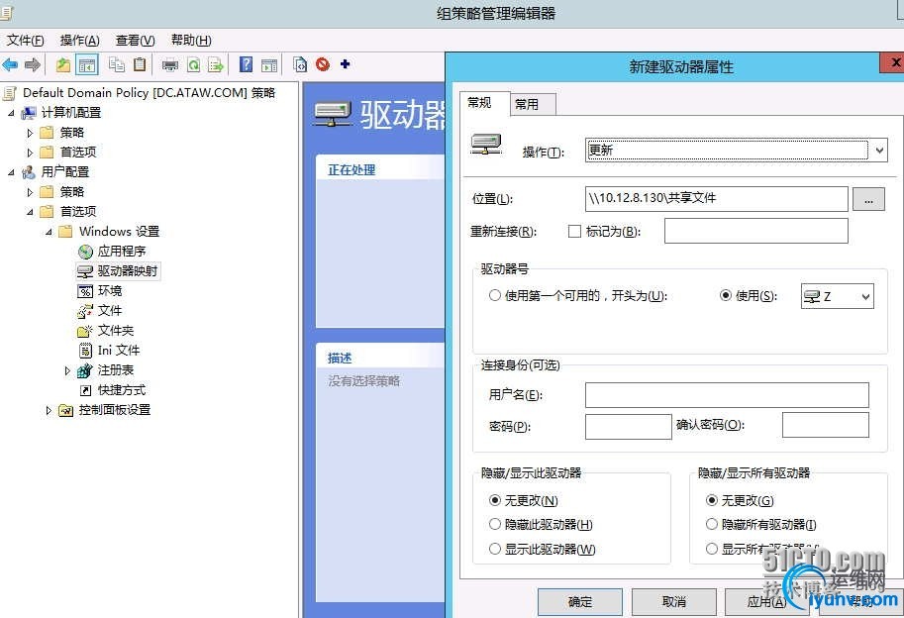Go forward with the gray right arrow
This screenshot has width=904, height=618.
(x=33, y=64)
